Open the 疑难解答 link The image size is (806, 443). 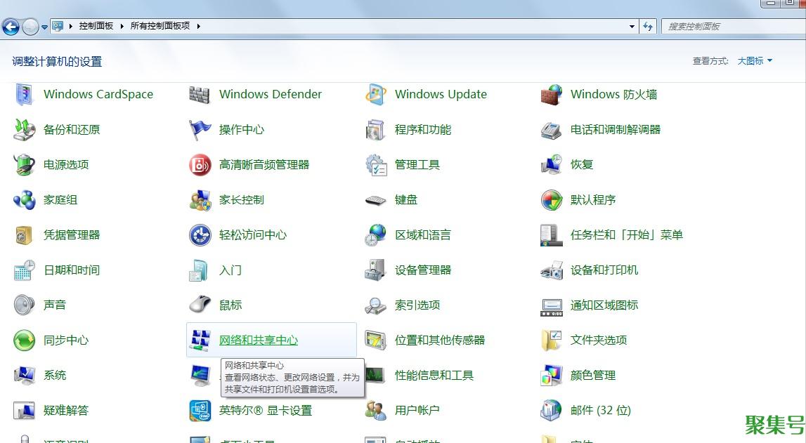click(x=66, y=411)
